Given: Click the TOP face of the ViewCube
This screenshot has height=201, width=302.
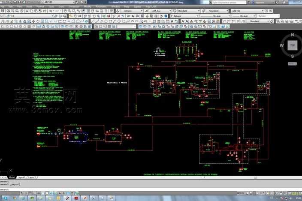Looking at the screenshot, I should [x=293, y=45].
